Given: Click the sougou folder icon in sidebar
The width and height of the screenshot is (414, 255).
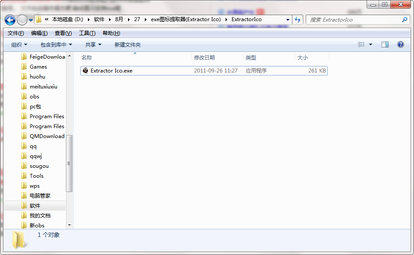Looking at the screenshot, I should coord(24,166).
